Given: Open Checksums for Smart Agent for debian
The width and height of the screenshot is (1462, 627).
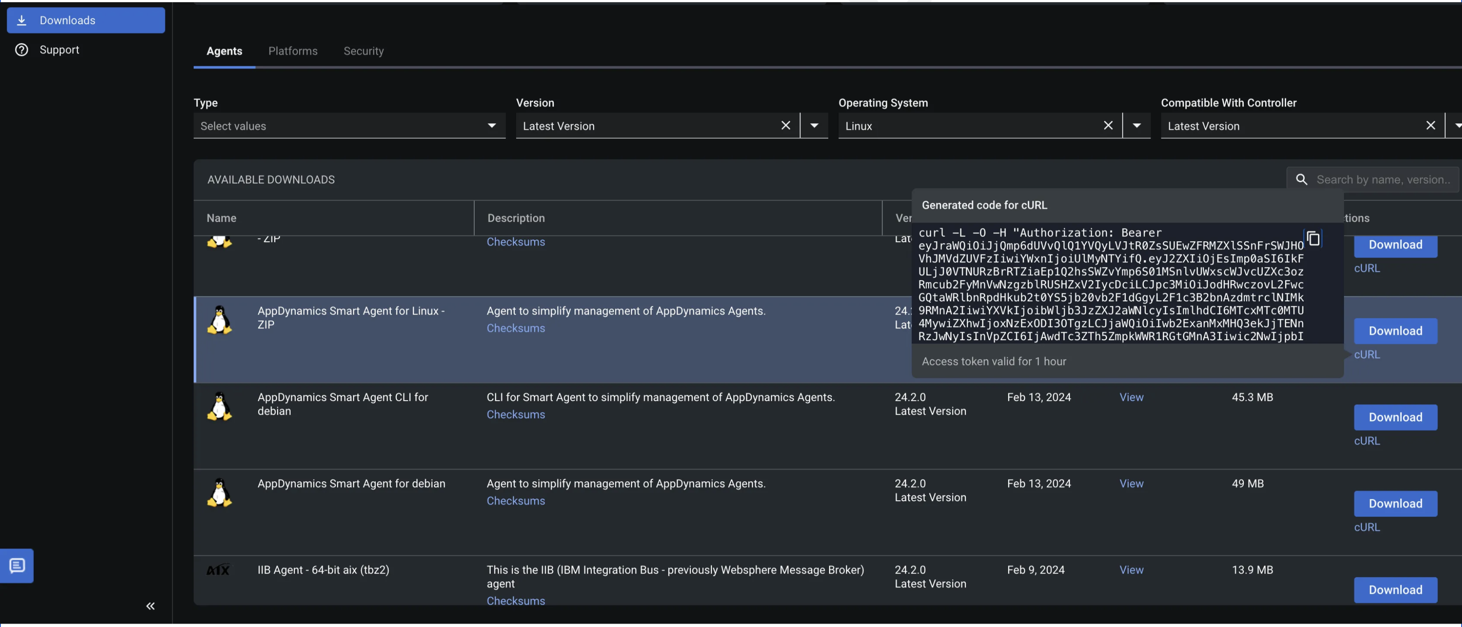Looking at the screenshot, I should pyautogui.click(x=515, y=501).
